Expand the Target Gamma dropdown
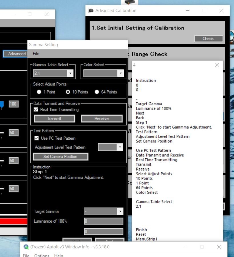 (120, 212)
